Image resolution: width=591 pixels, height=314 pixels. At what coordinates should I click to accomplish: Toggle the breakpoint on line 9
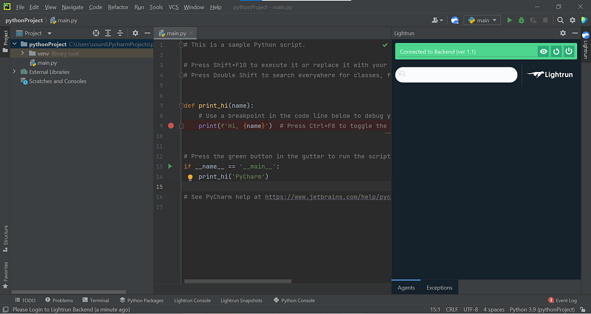[171, 126]
